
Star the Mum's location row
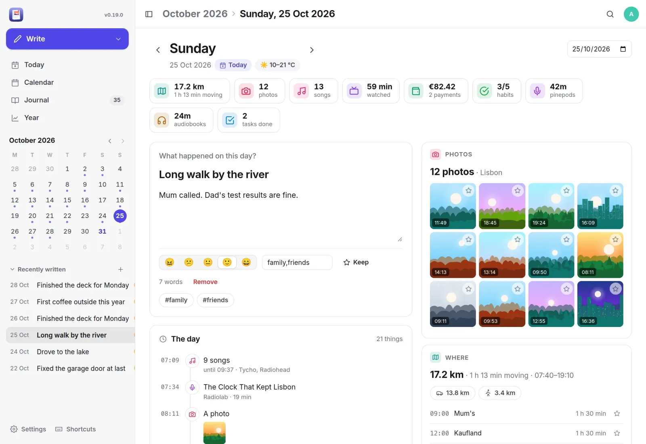[617, 413]
